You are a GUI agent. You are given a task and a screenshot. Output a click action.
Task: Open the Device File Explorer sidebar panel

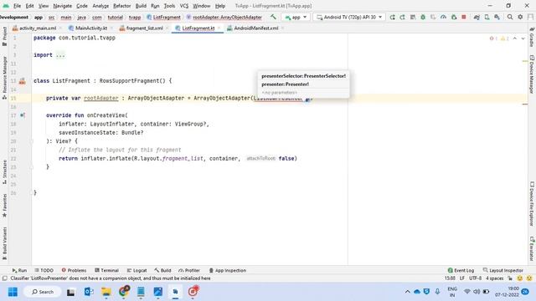point(532,204)
